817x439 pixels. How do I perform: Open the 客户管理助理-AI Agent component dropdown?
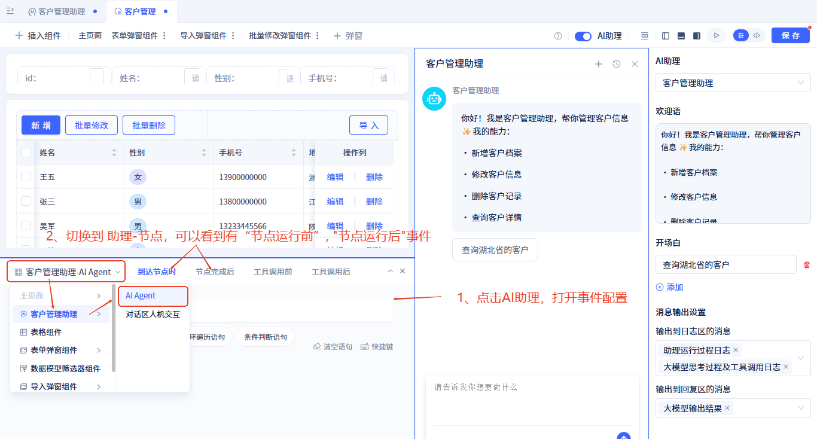click(x=67, y=272)
